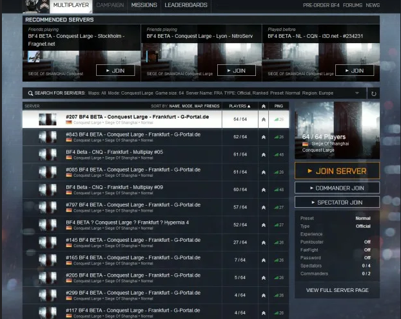This screenshot has width=401, height=319.
Task: Select #165 Frankfurt G-Portal.de server row
Action: (x=156, y=260)
